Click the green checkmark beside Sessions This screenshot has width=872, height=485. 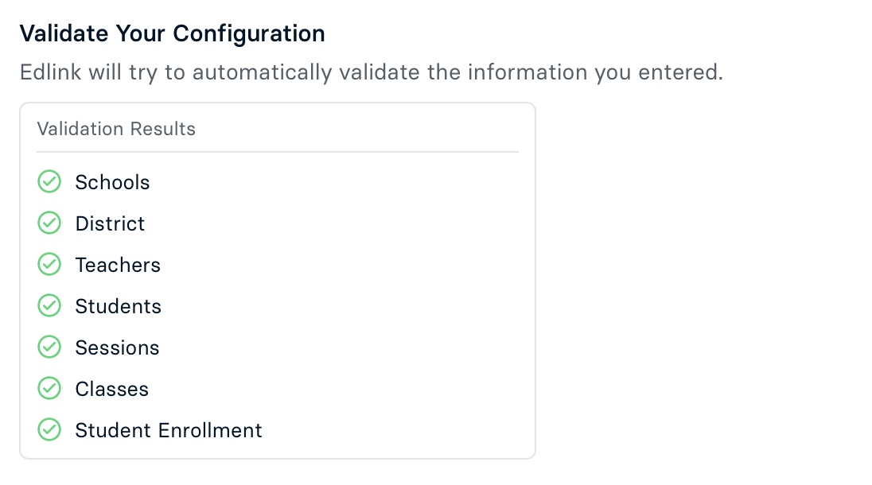coord(49,347)
